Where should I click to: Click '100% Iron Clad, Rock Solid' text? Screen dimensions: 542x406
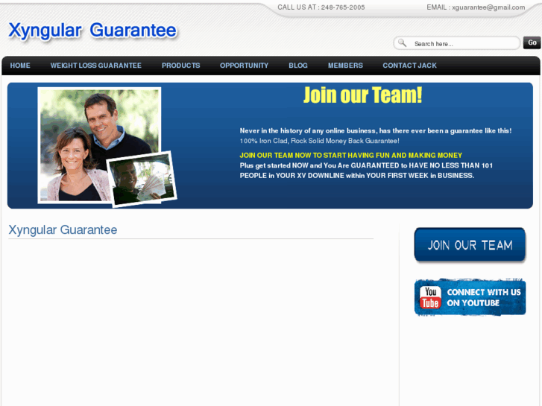319,141
